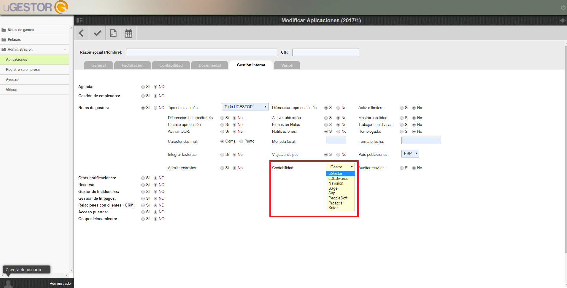Select Punto as decimal character
This screenshot has height=288, width=567.
(241, 141)
